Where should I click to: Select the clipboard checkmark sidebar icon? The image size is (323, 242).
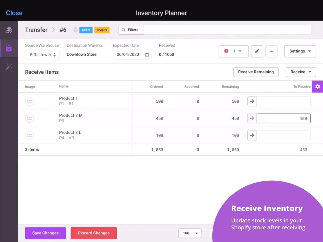(9, 48)
